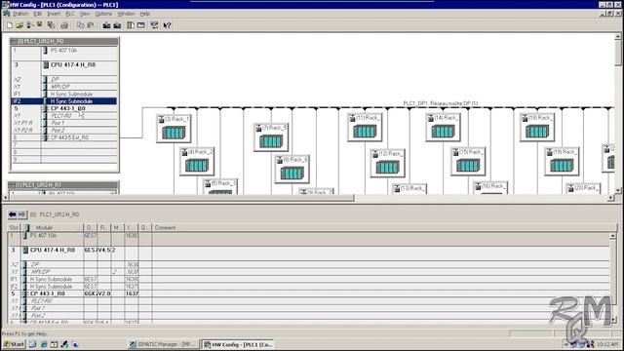Select the IF1 H Sync Submodule rack row

point(64,94)
